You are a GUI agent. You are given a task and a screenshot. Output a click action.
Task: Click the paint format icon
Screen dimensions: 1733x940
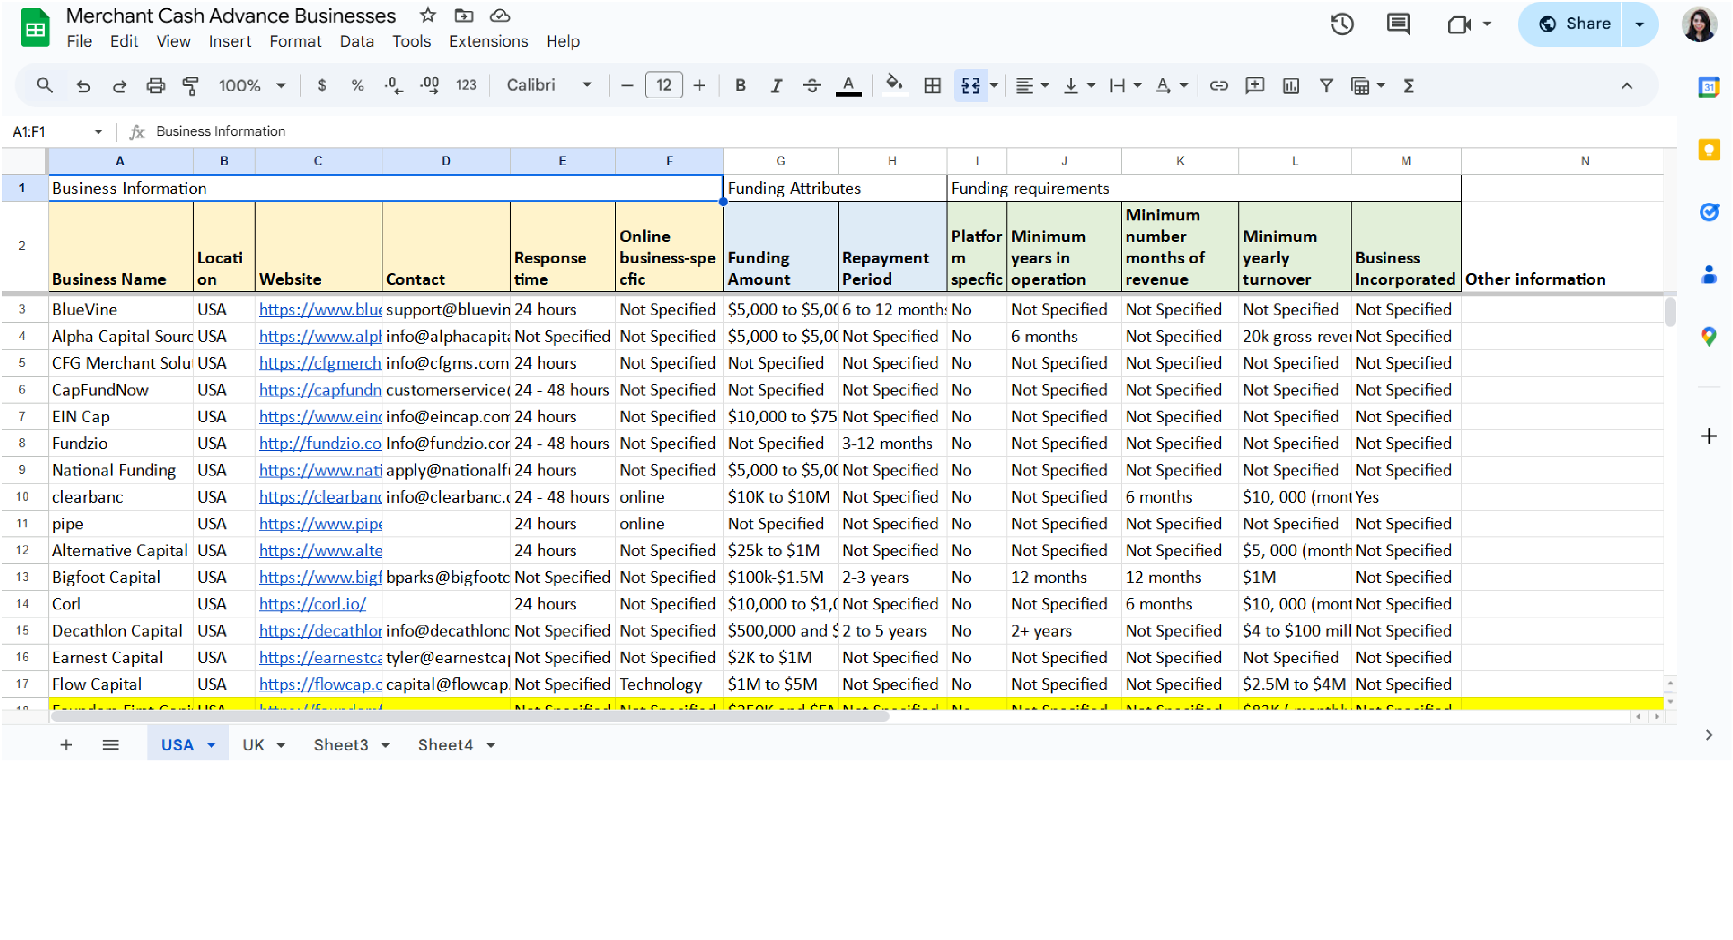[190, 86]
